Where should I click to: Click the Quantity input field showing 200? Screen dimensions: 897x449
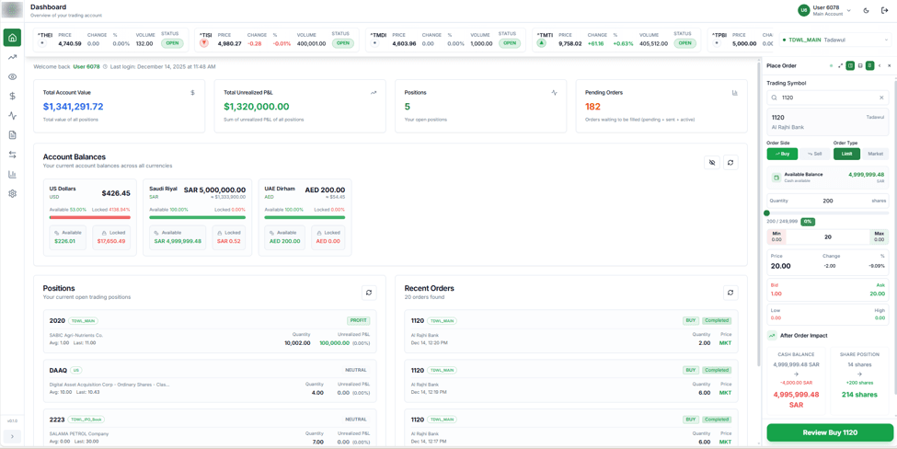(x=827, y=201)
